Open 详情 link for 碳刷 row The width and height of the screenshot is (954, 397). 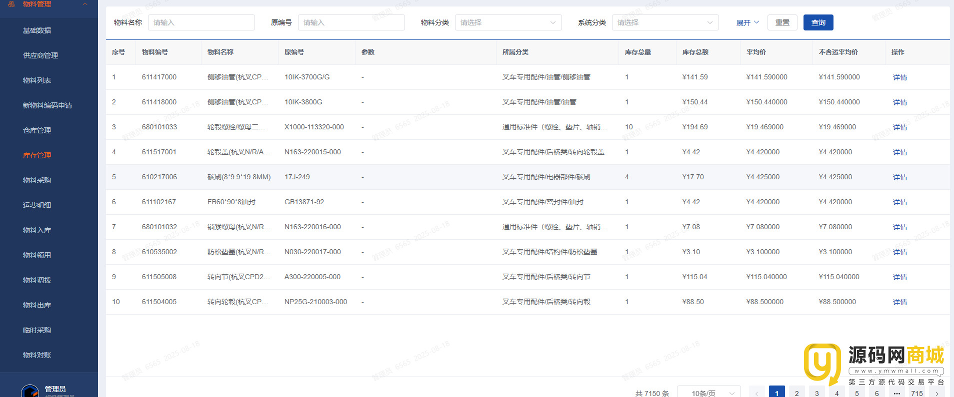coord(899,177)
